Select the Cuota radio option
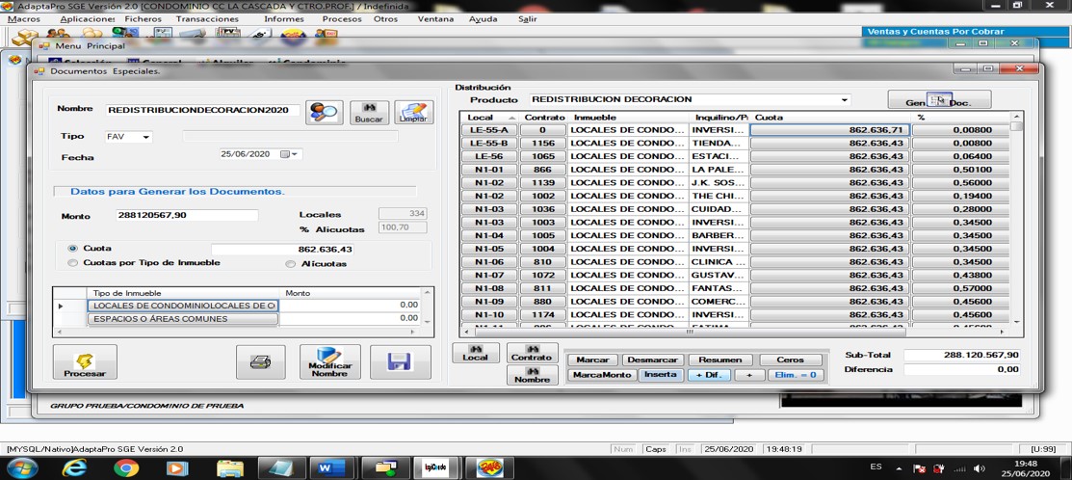Image resolution: width=1072 pixels, height=480 pixels. click(72, 249)
